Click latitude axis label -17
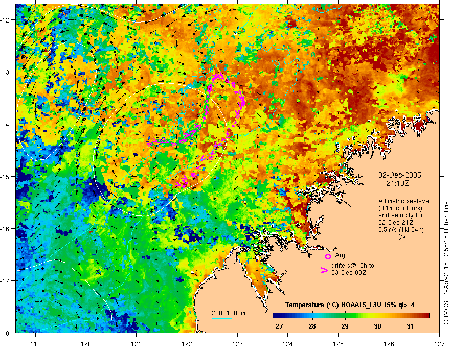The width and height of the screenshot is (450, 348). tap(6, 281)
